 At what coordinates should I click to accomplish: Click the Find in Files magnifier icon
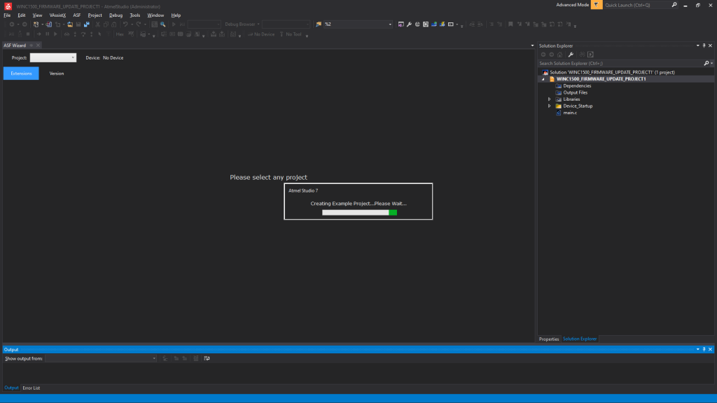[x=162, y=24]
